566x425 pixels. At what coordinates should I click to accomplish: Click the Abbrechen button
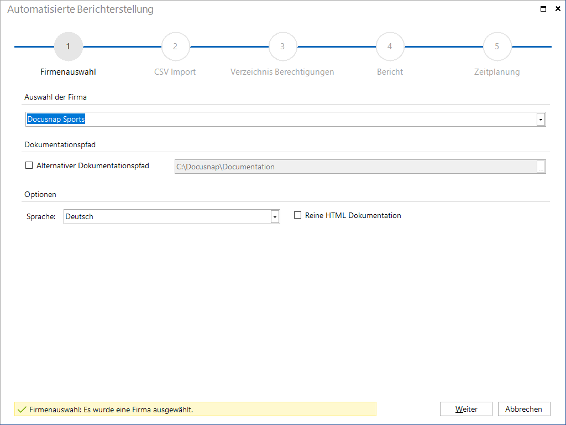tap(524, 409)
